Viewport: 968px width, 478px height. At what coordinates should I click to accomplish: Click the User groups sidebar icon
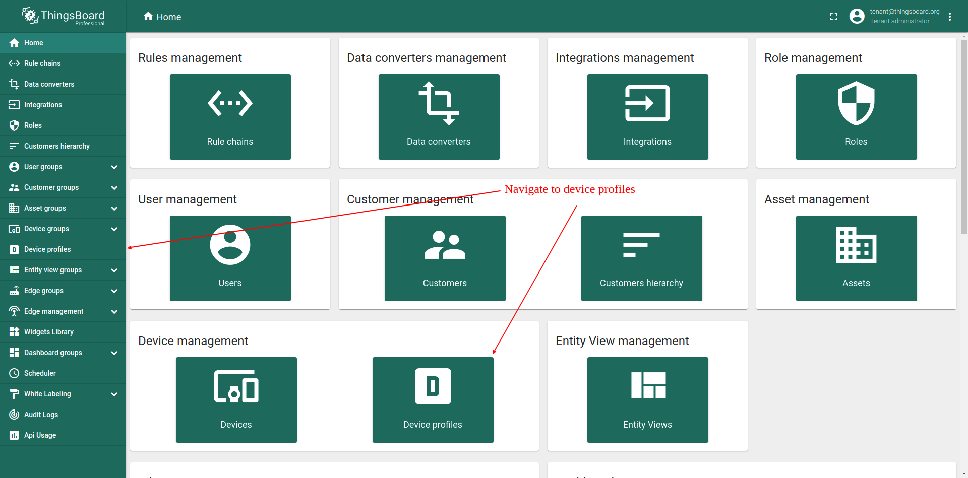(x=14, y=167)
